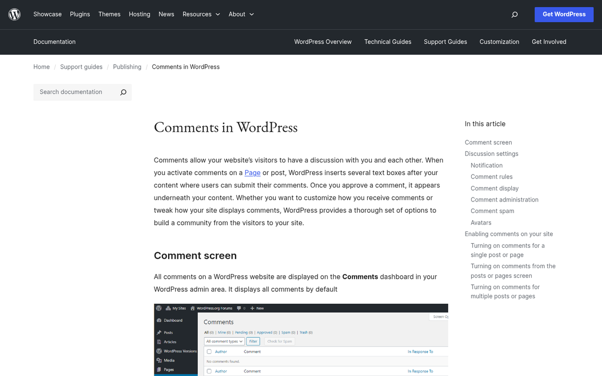
Task: Open the Get Involved section
Action: (549, 42)
